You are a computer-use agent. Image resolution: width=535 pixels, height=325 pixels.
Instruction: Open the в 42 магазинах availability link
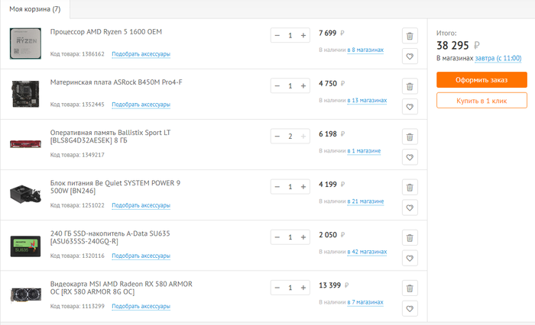(x=367, y=252)
